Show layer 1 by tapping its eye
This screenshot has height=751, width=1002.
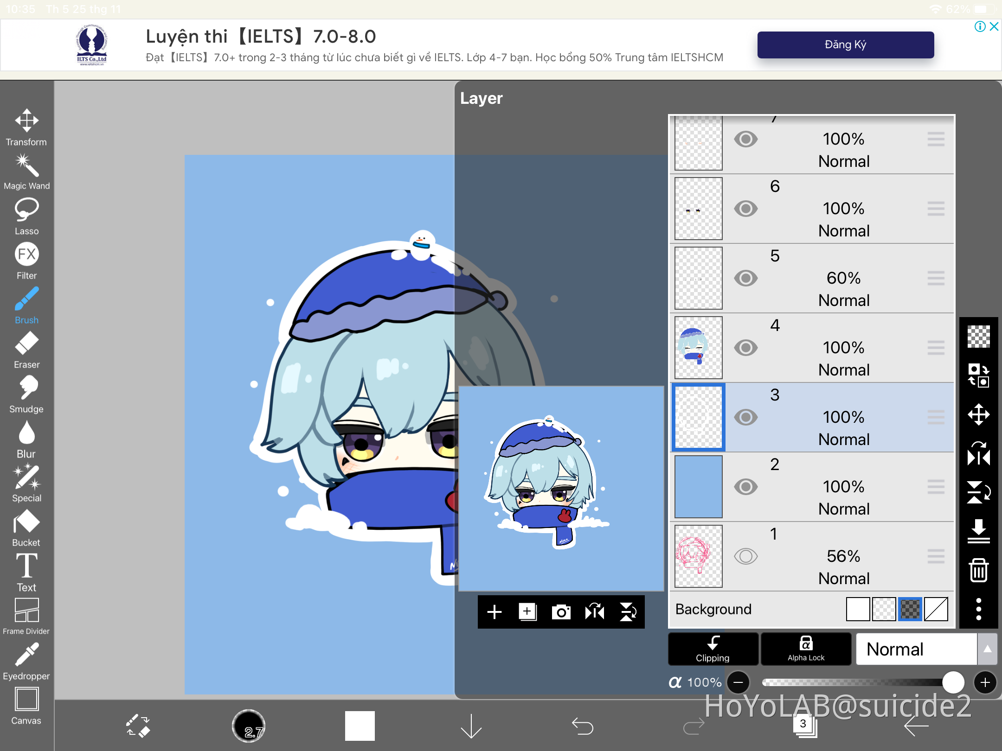coord(746,556)
